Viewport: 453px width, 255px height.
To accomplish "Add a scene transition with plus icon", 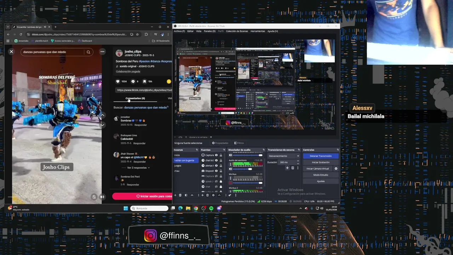I will coord(287,168).
